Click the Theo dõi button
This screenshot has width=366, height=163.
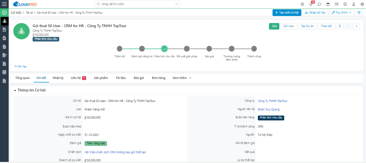326,26
